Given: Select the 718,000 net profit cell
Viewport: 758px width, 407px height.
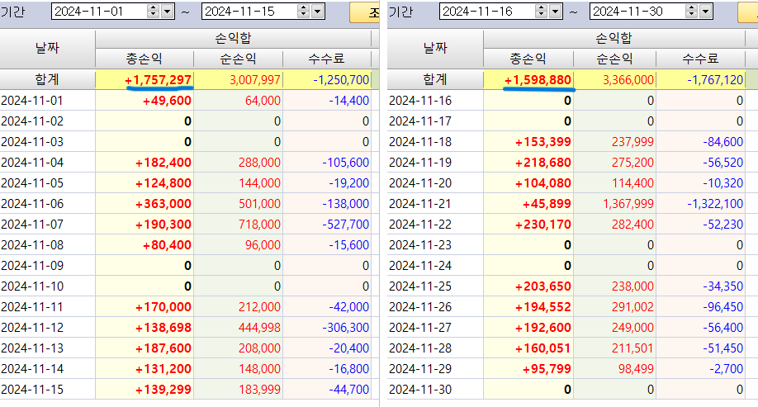Looking at the screenshot, I should [x=238, y=225].
